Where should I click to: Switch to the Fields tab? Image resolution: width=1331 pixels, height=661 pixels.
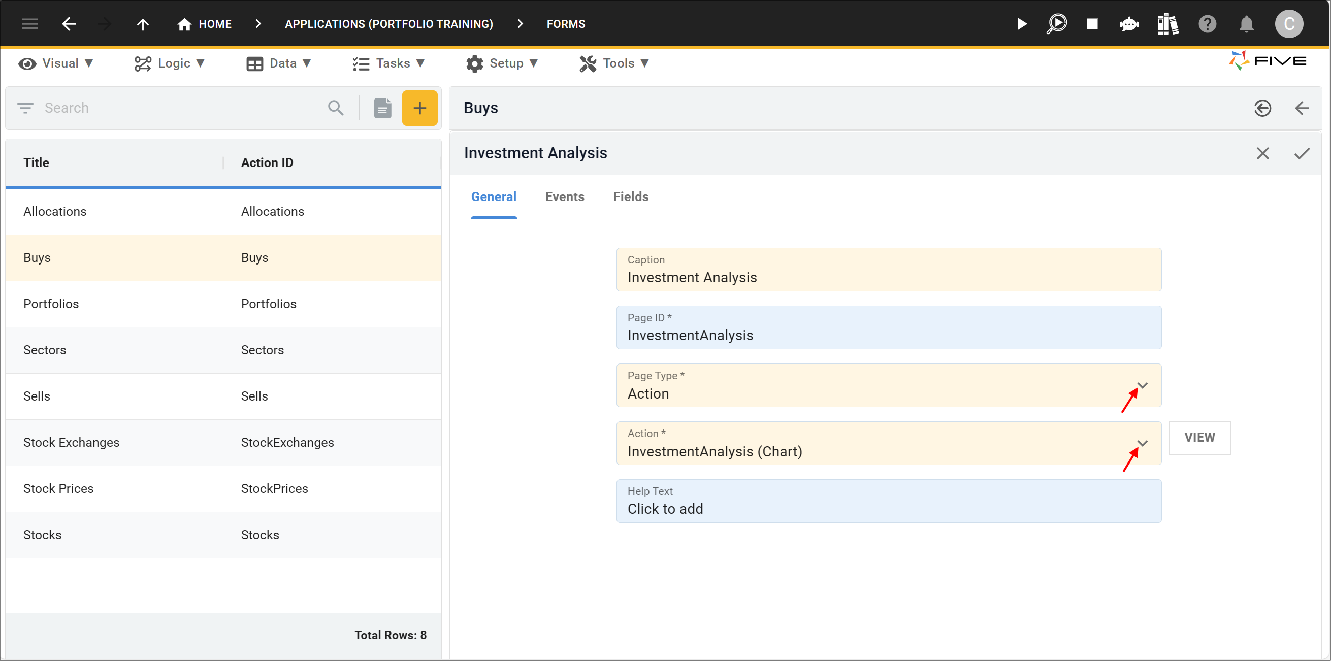630,197
